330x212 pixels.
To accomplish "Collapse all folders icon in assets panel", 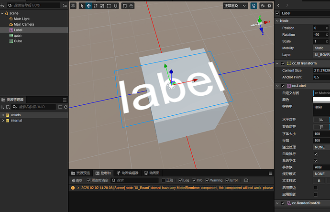I will tap(60, 107).
